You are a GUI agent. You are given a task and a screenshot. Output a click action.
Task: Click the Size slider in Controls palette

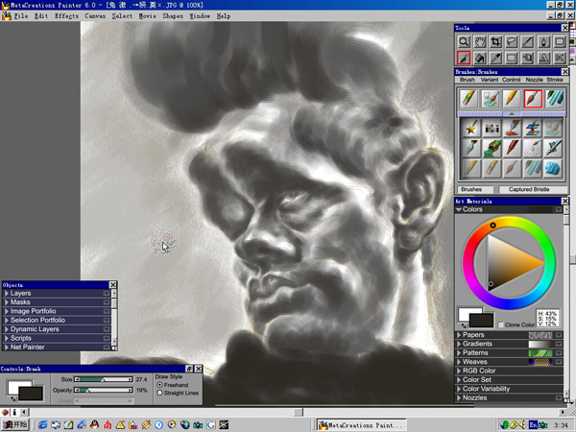click(x=104, y=379)
